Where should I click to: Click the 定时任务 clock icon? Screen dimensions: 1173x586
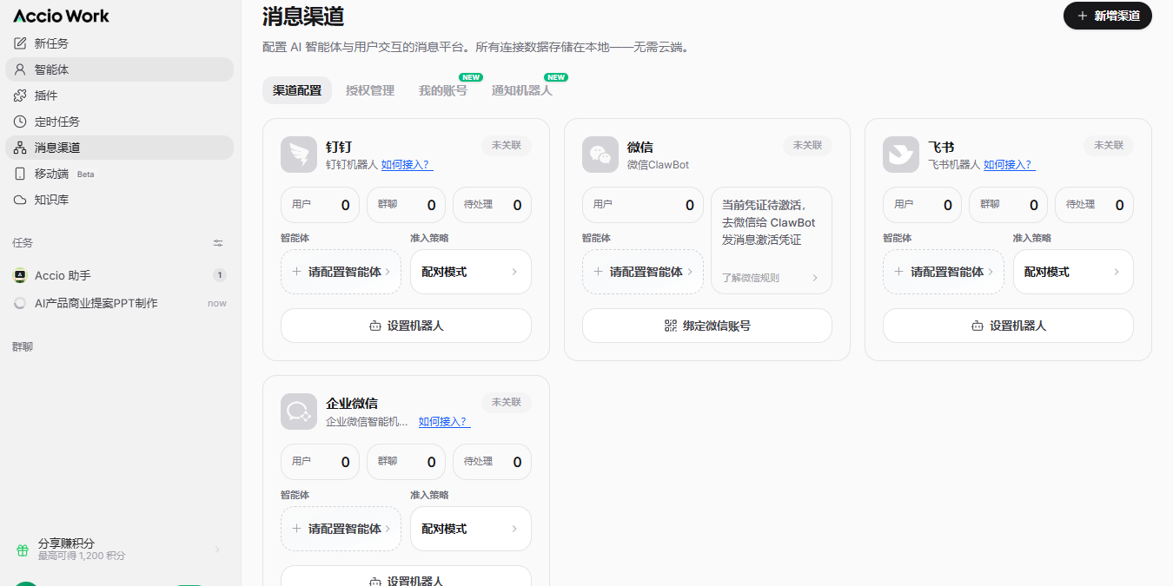(20, 122)
